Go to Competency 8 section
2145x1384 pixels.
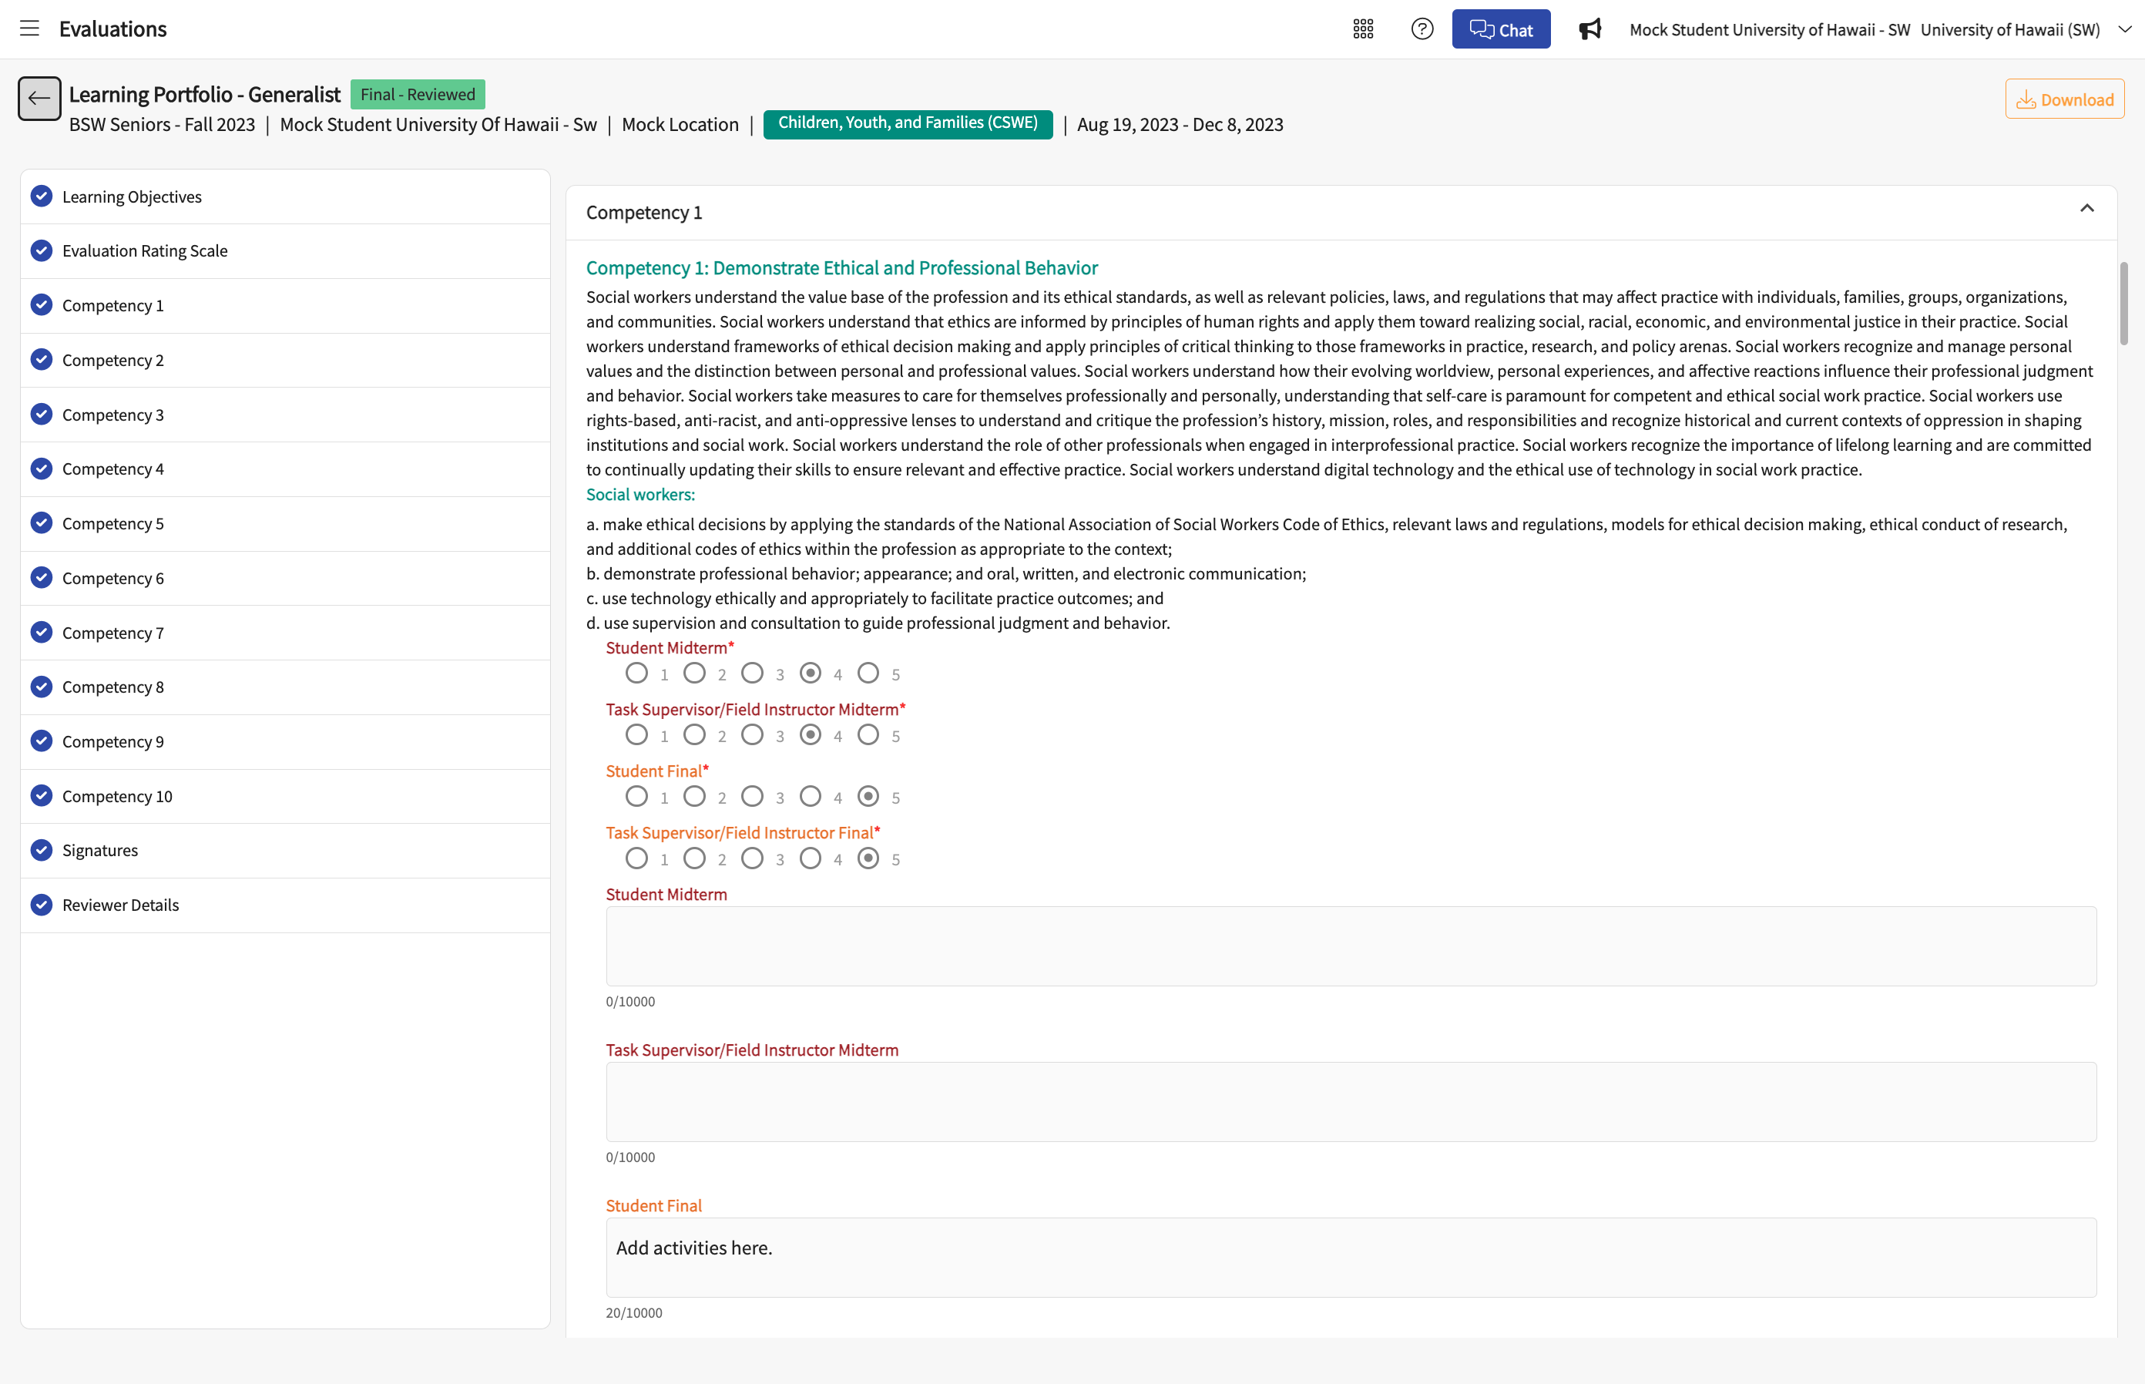pyautogui.click(x=285, y=687)
